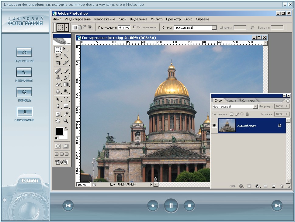Toggle lock transparent pixels
The image size is (295, 222).
tap(232, 114)
